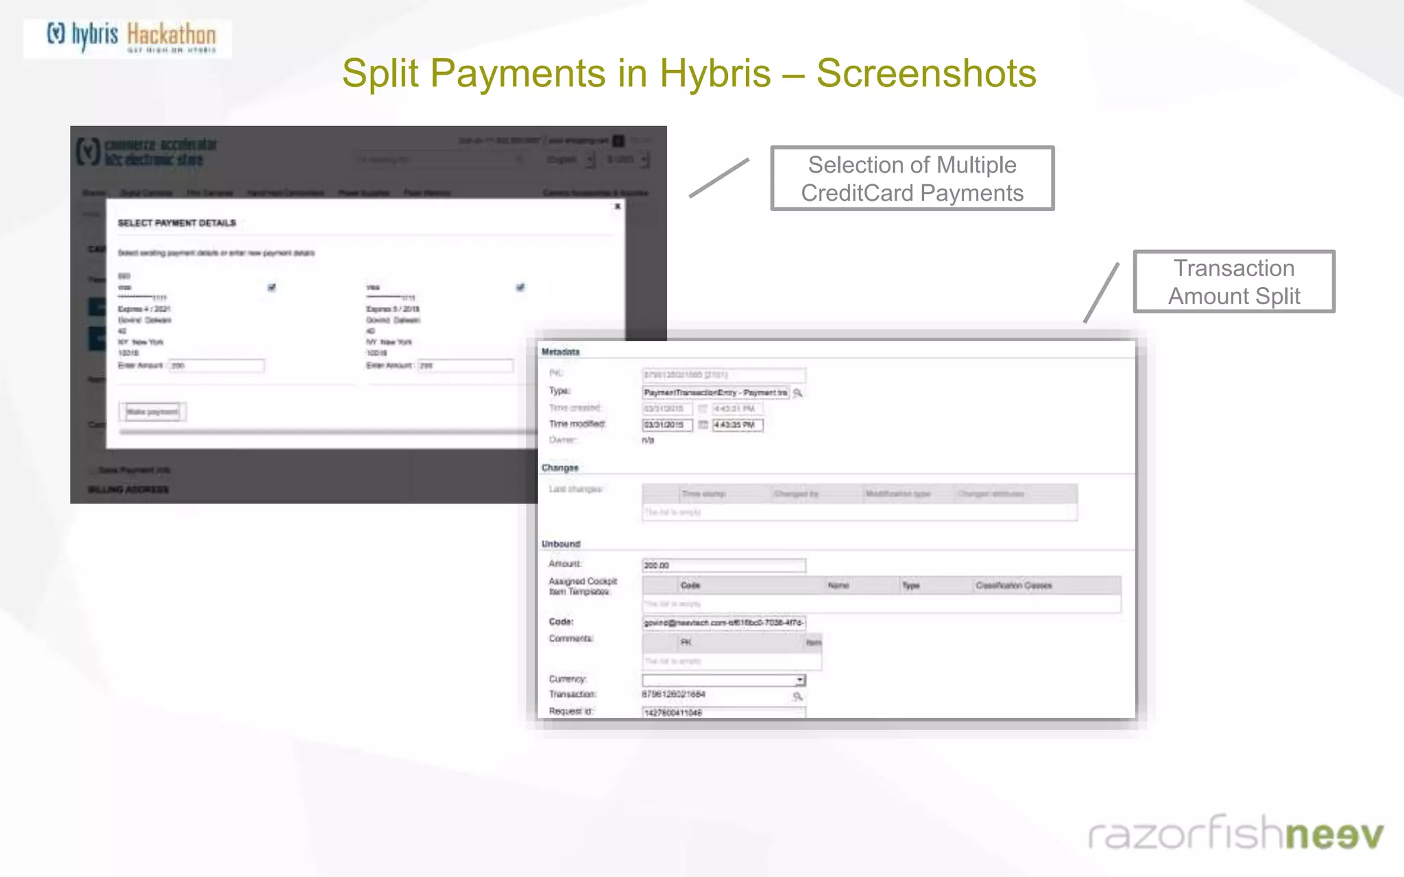
Task: Open the English language dropdown in store header
Action: click(570, 160)
